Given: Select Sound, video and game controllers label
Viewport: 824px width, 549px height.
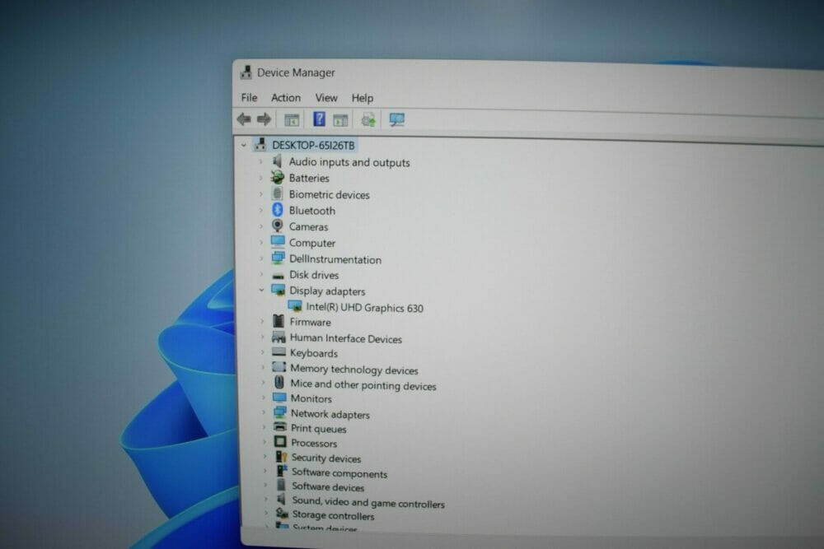Looking at the screenshot, I should (x=368, y=502).
